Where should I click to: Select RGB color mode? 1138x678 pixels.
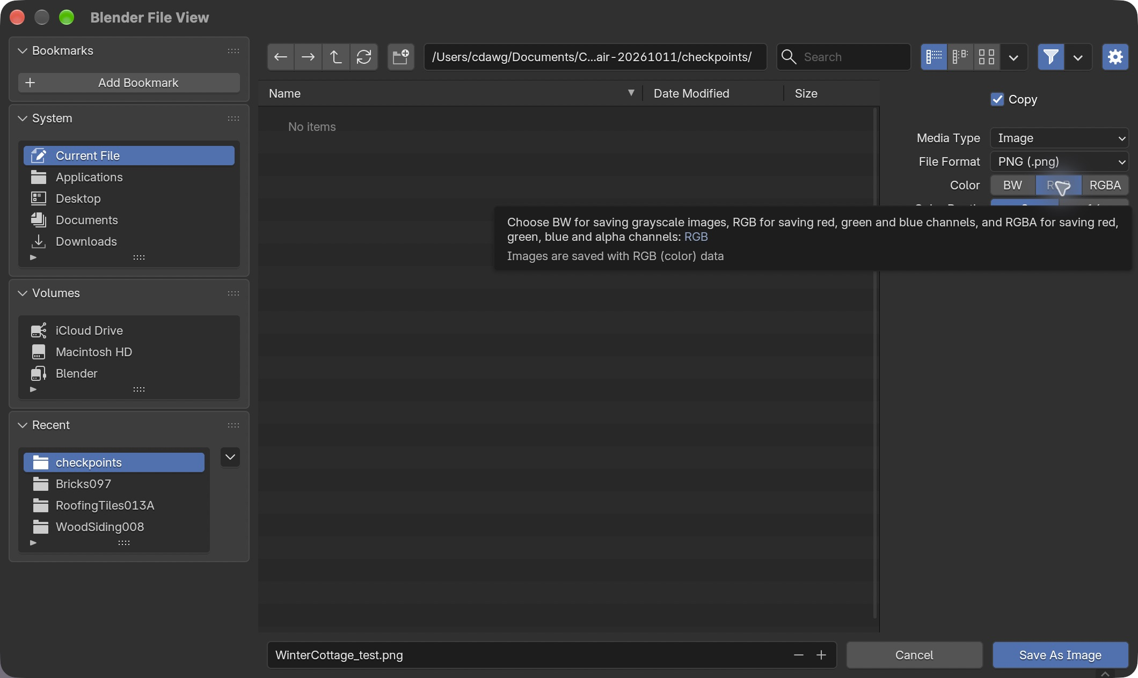pyautogui.click(x=1059, y=185)
